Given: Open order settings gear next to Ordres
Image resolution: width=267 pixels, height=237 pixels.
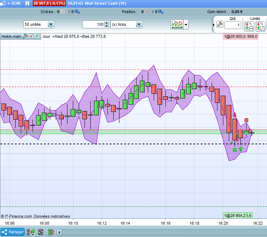Looking at the screenshot, I should [x=77, y=12].
